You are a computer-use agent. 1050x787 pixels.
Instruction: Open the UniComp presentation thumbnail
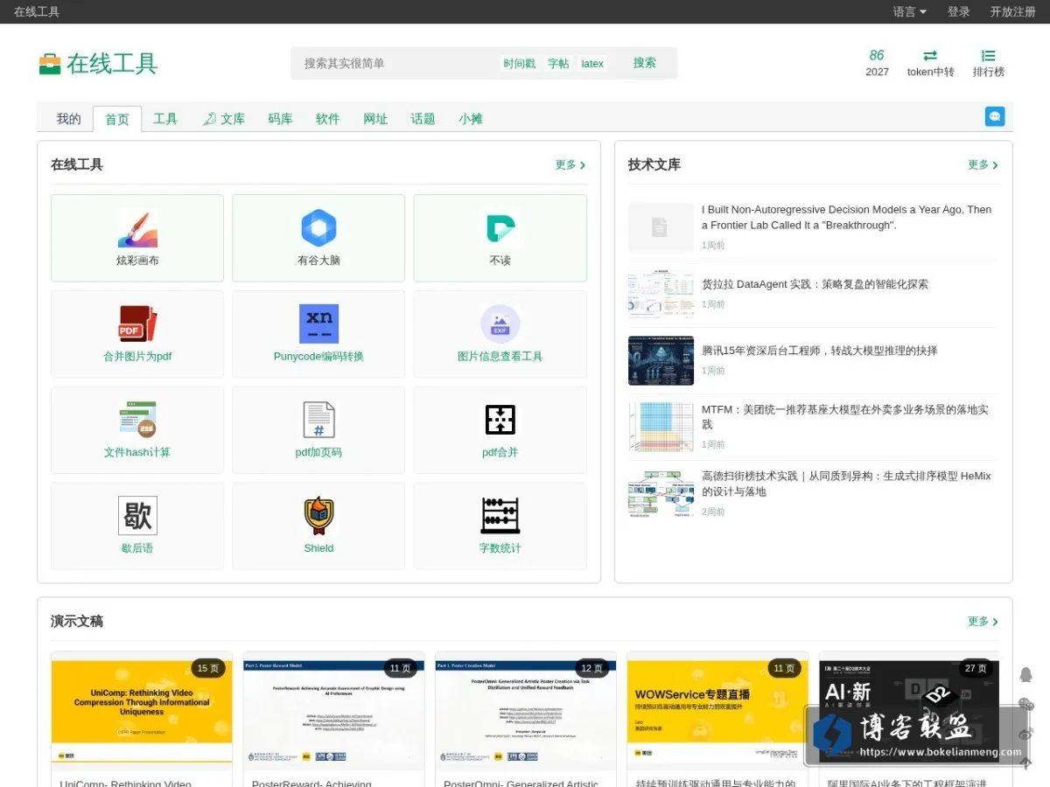(142, 710)
